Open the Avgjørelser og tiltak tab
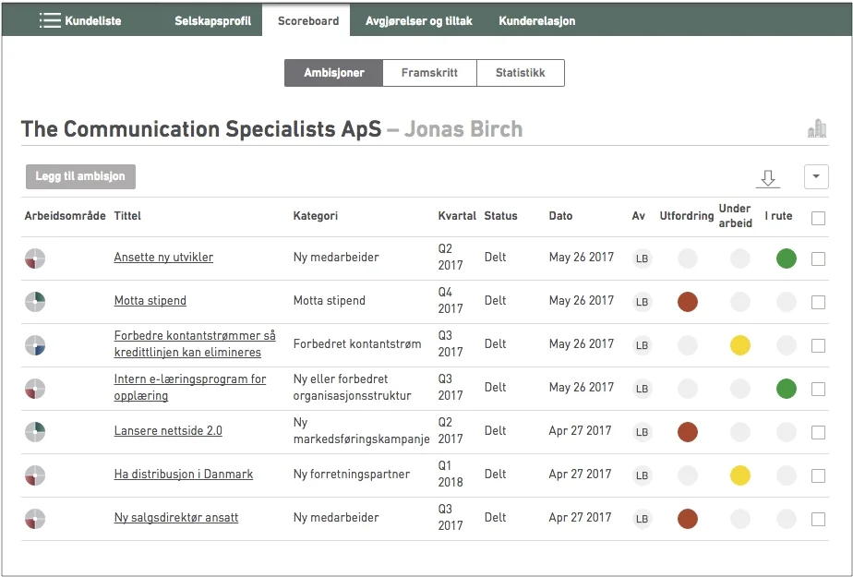This screenshot has height=577, width=853. 418,20
